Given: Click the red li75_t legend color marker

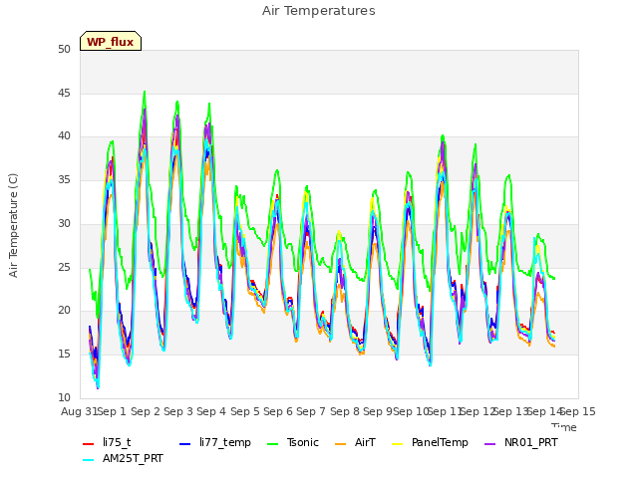Looking at the screenshot, I should 89,443.
